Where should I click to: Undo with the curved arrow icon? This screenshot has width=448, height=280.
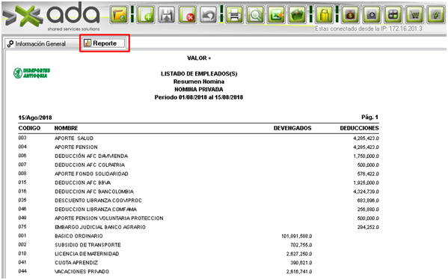208,14
